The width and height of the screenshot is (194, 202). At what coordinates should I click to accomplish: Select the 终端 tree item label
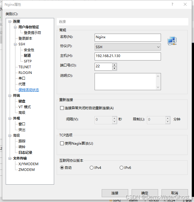click(17, 96)
